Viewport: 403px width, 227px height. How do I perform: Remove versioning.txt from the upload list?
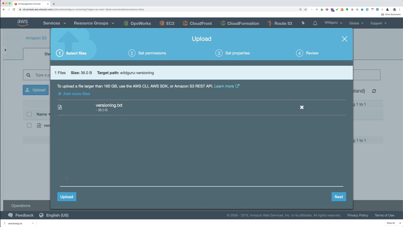point(302,107)
